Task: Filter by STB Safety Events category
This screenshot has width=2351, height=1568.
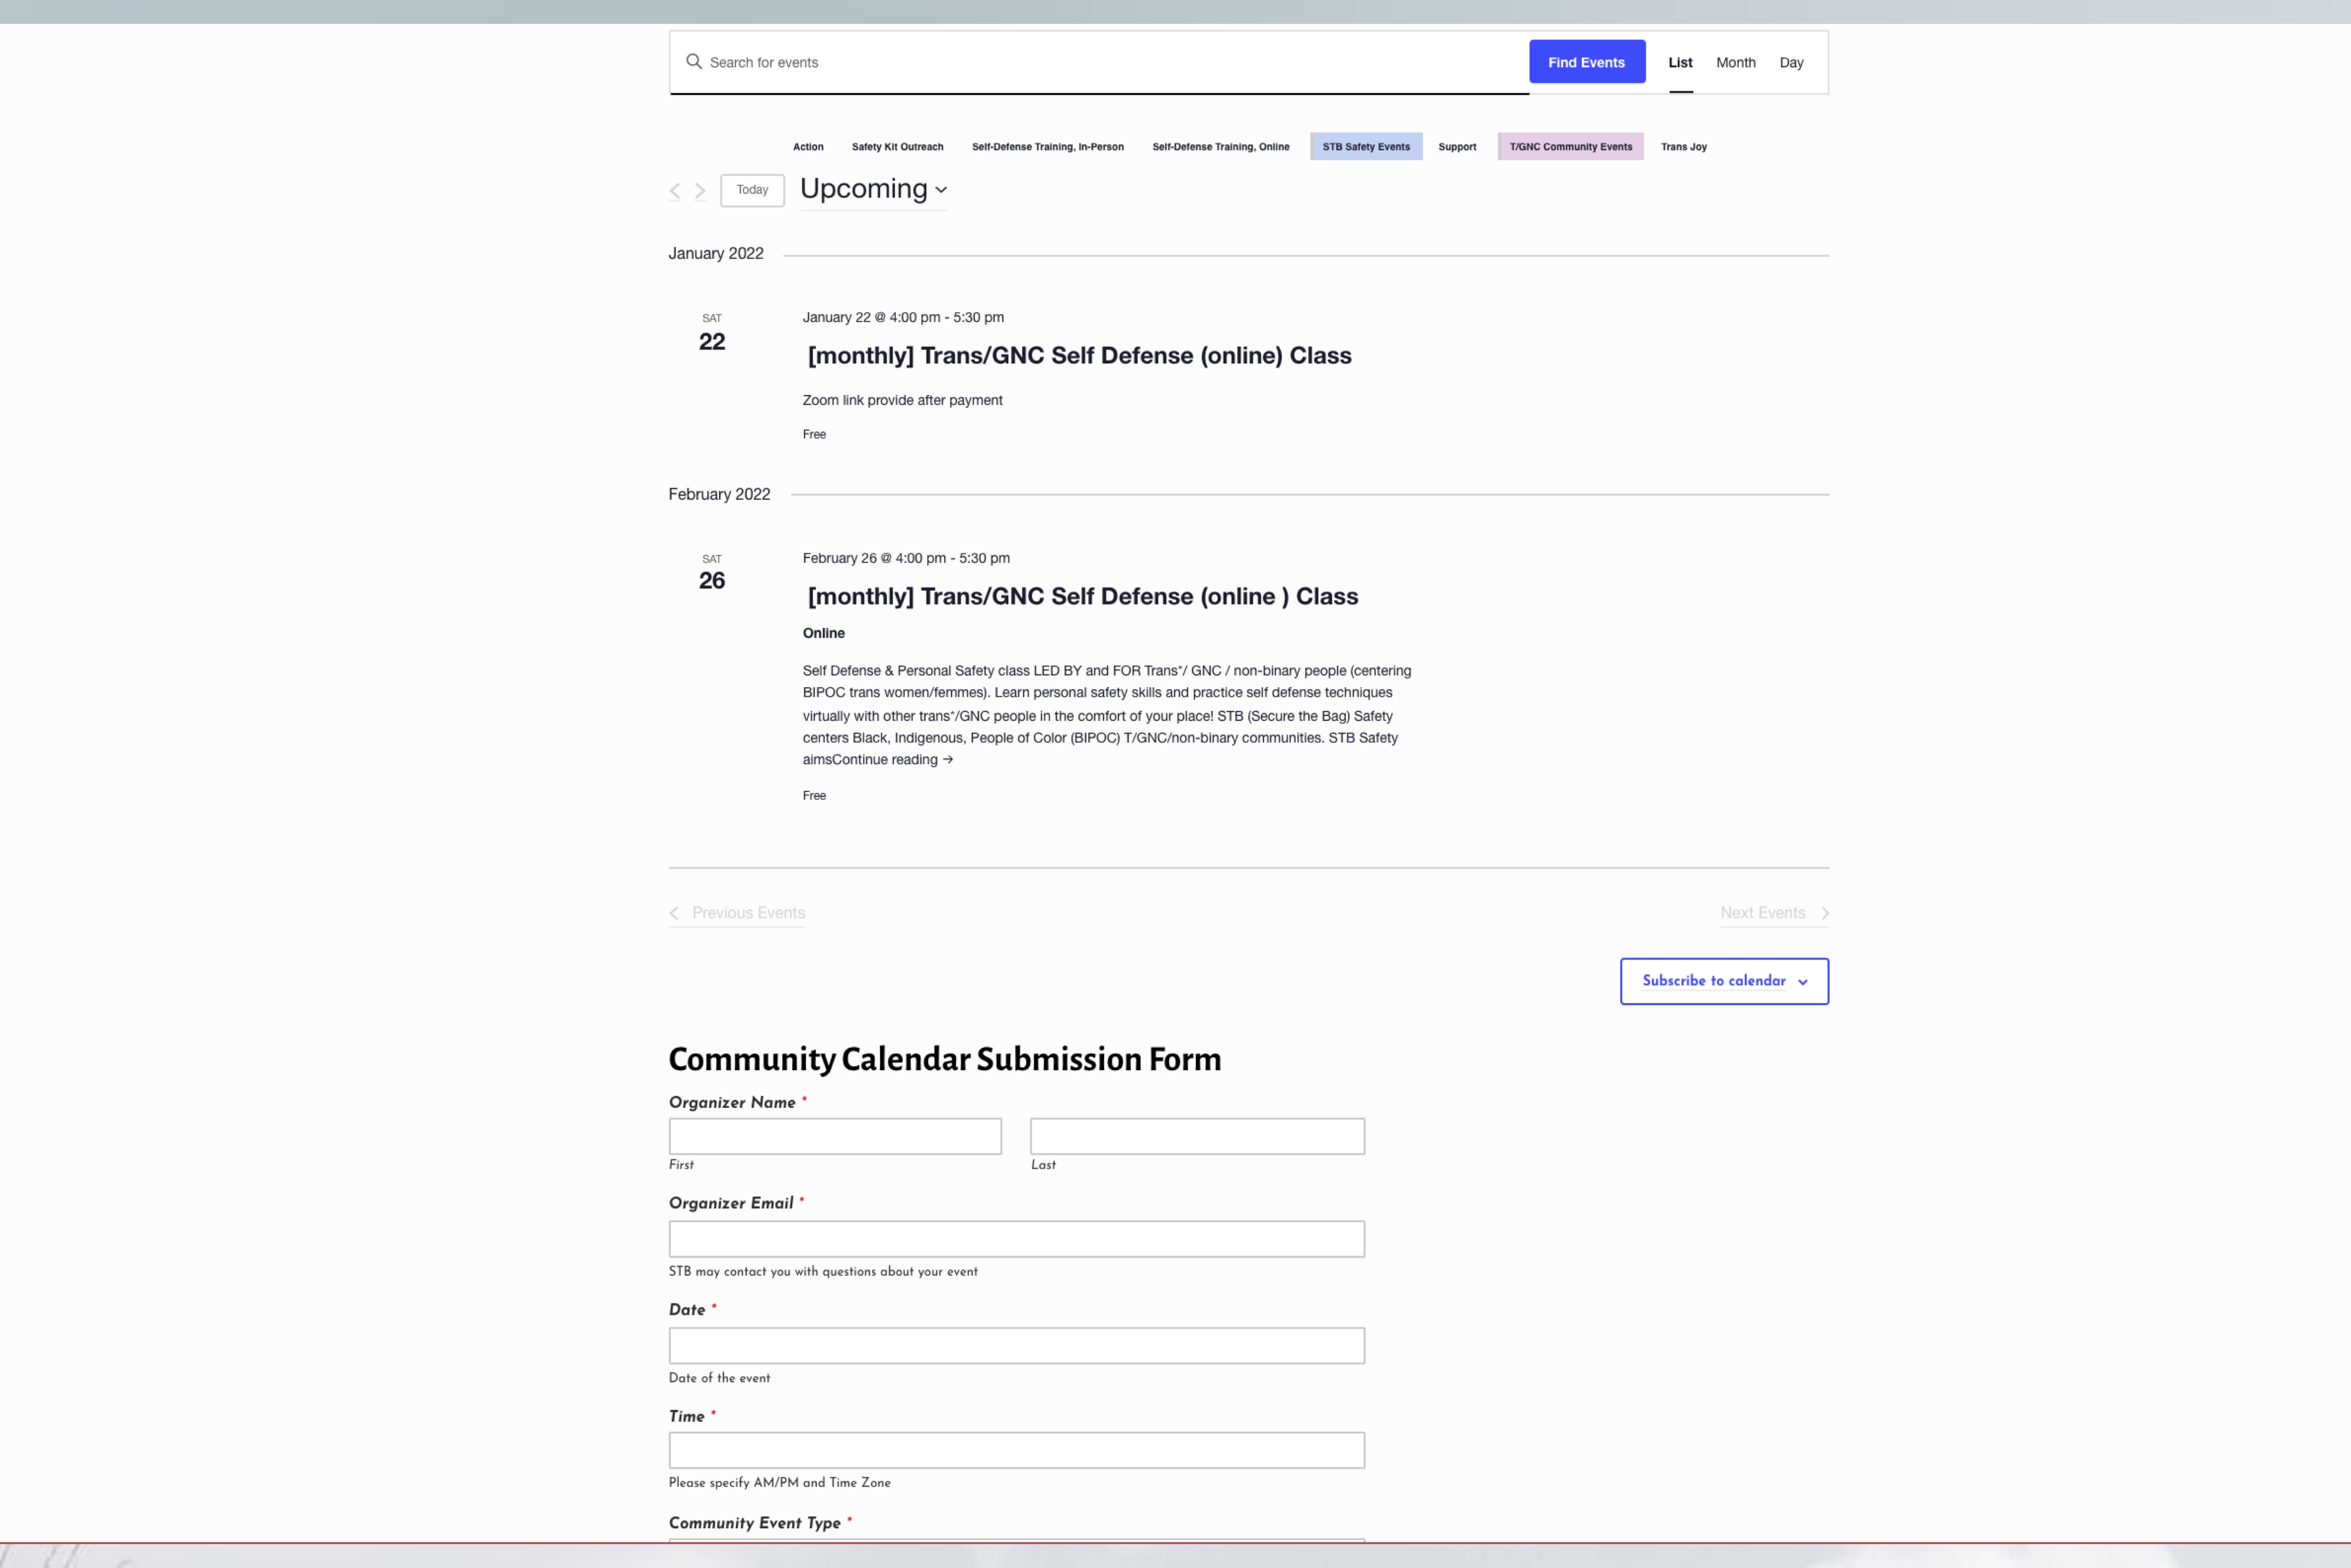Action: click(1366, 147)
